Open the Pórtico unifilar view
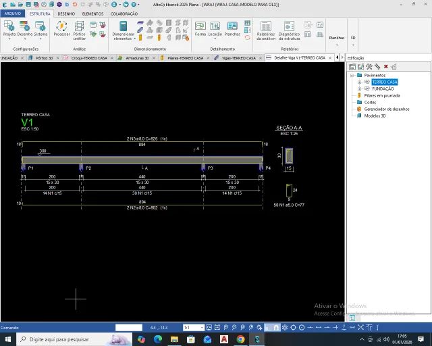Viewport: 432px width, 346px height. (80, 30)
